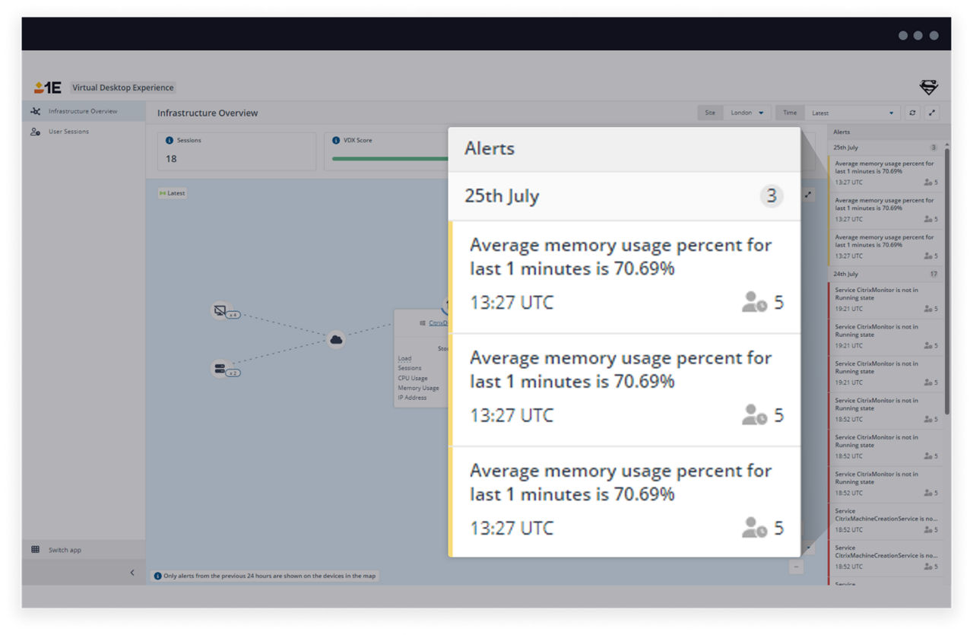Open the second 13:27 memory alert in the sidebar
973x635 pixels.
tap(886, 211)
